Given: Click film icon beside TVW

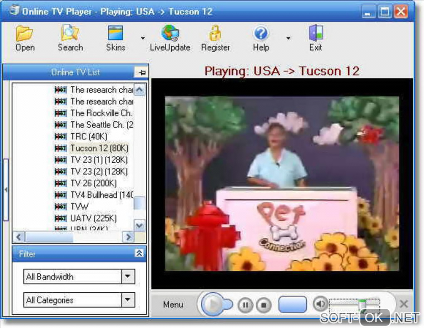Looking at the screenshot, I should 61,206.
